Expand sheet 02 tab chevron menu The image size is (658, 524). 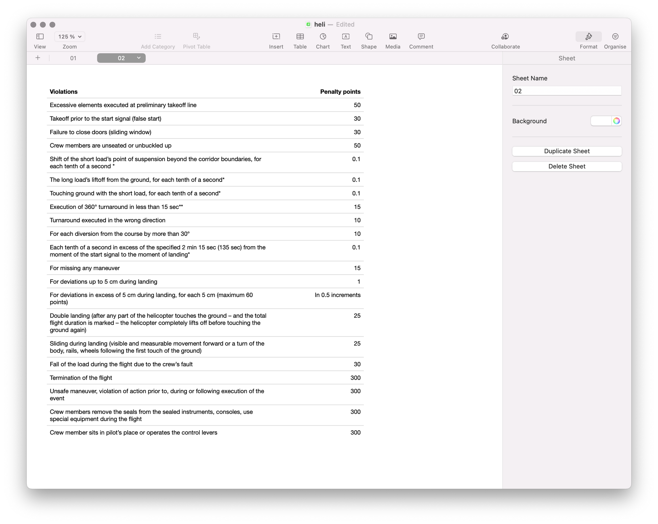pos(139,58)
